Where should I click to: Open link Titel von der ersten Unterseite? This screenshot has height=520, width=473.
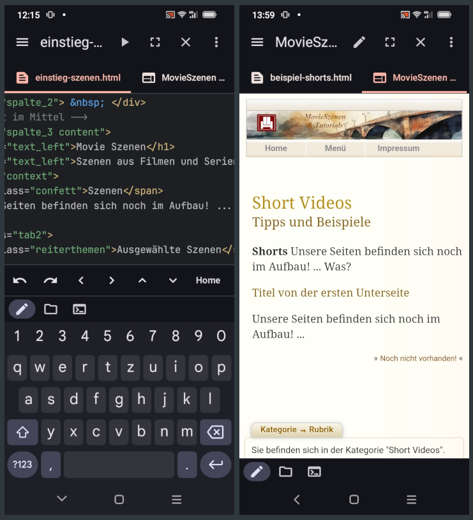pyautogui.click(x=331, y=292)
